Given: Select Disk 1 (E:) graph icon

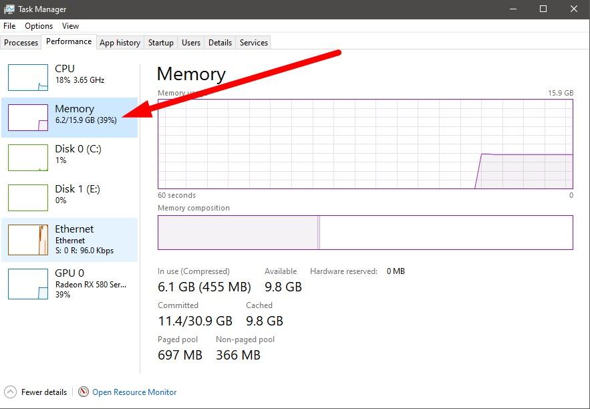Looking at the screenshot, I should [28, 198].
